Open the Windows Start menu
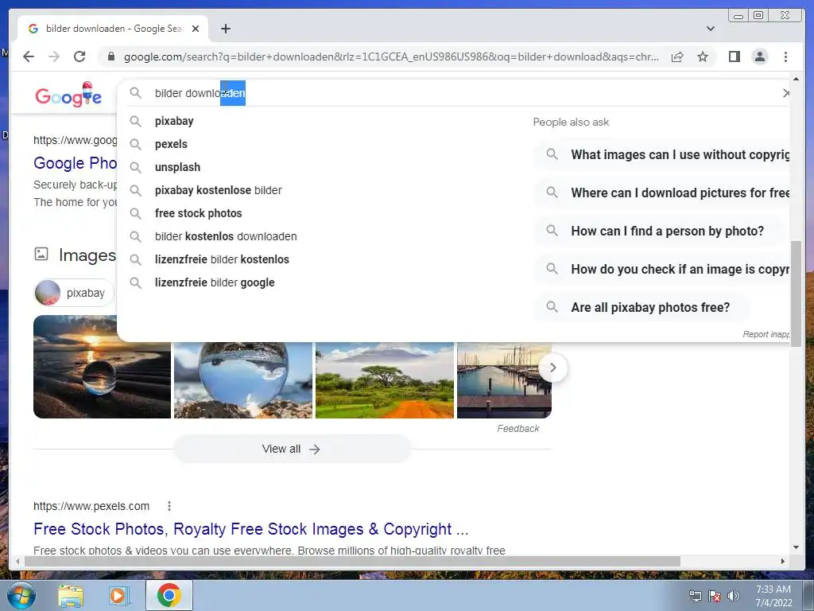Viewport: 814px width, 611px height. pos(21,595)
